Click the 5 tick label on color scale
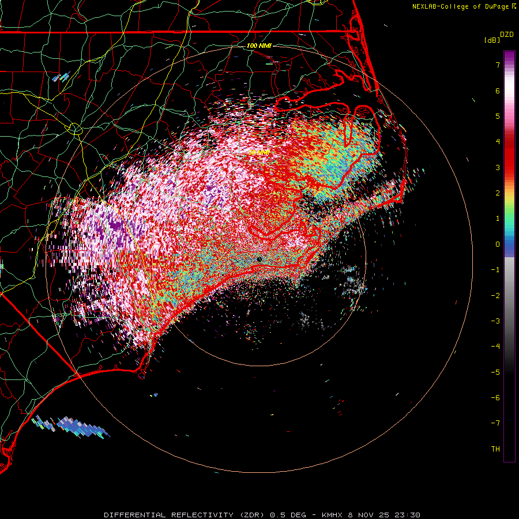 [498, 116]
